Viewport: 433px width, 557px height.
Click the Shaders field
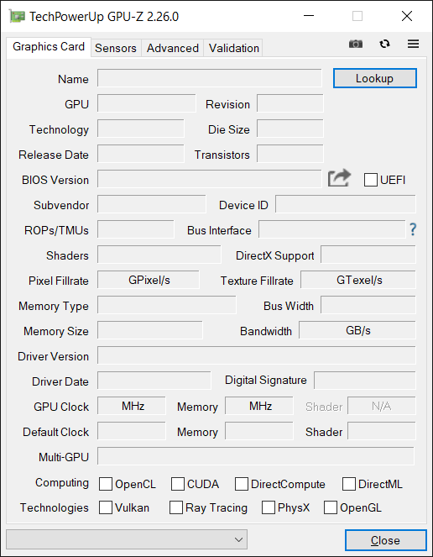click(x=159, y=255)
